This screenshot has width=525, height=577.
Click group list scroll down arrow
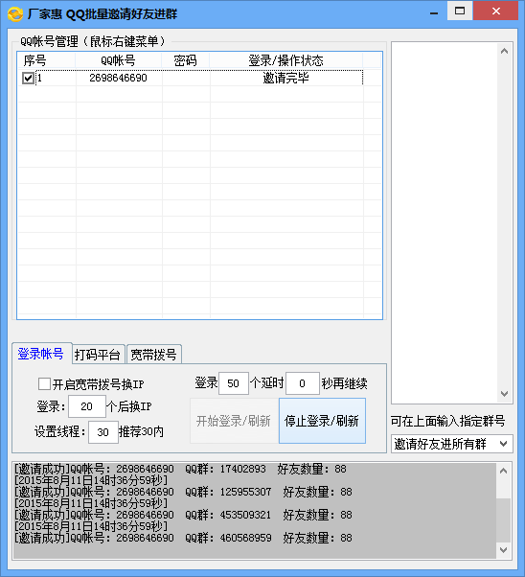(x=504, y=394)
